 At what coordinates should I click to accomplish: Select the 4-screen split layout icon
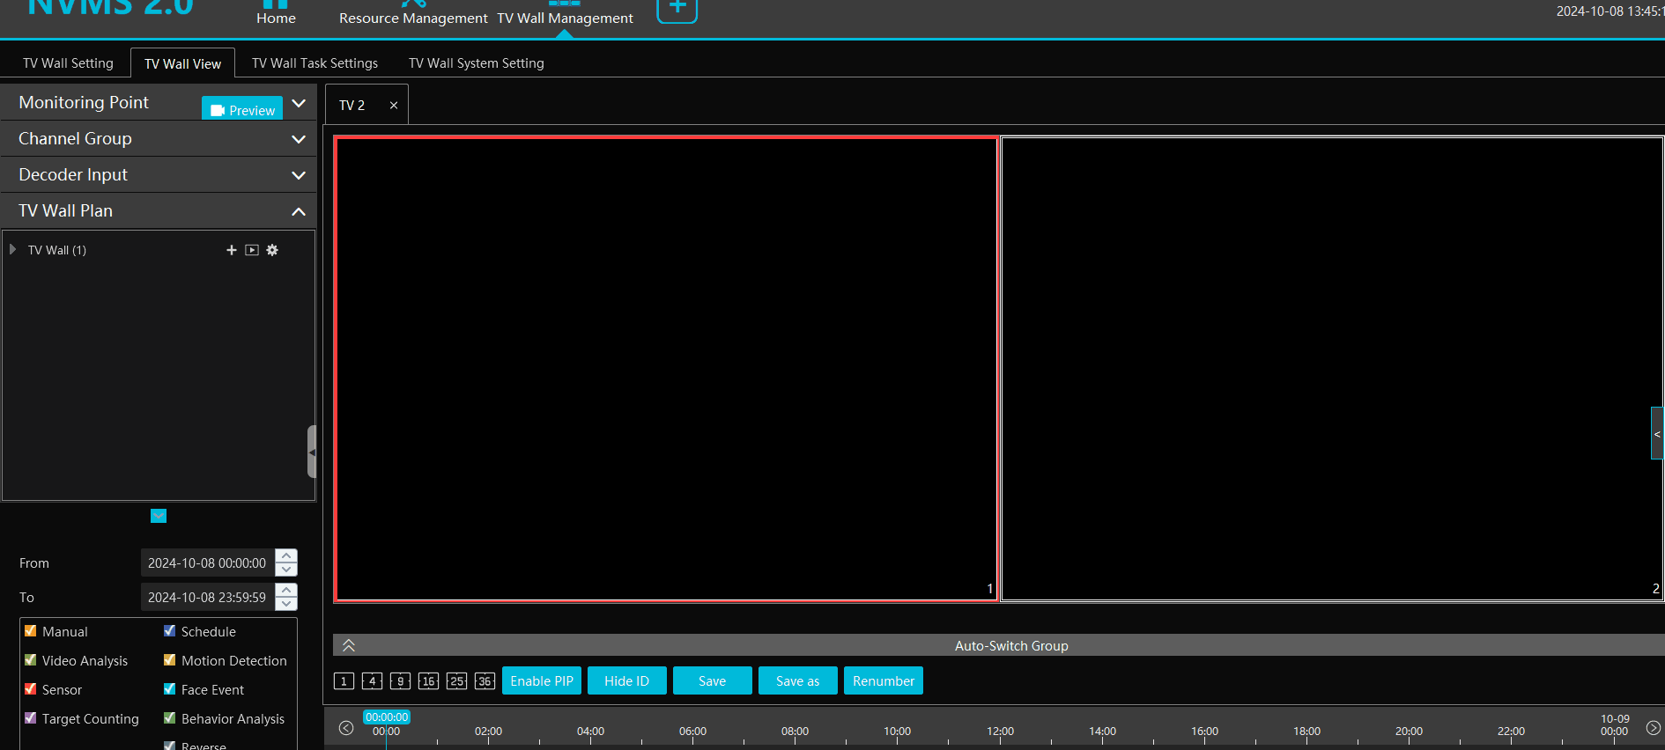(x=372, y=681)
